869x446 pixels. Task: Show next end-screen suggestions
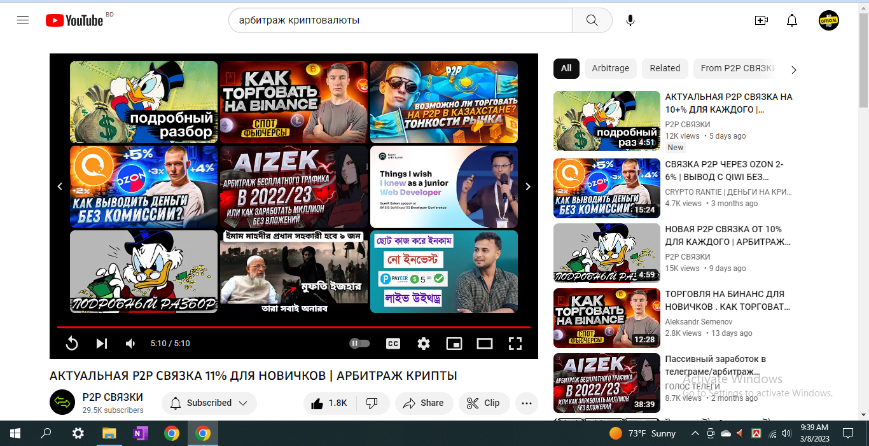(527, 186)
